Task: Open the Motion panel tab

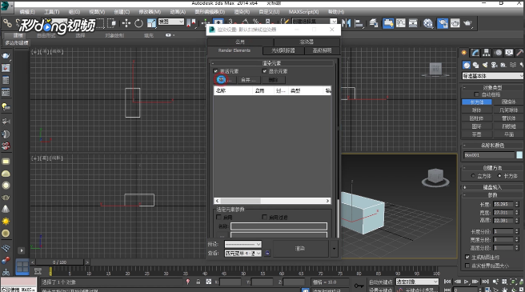Action: (498, 53)
